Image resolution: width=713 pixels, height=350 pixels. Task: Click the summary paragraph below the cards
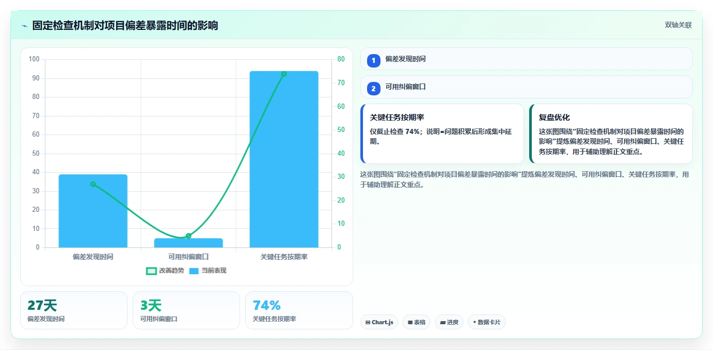pyautogui.click(x=525, y=179)
